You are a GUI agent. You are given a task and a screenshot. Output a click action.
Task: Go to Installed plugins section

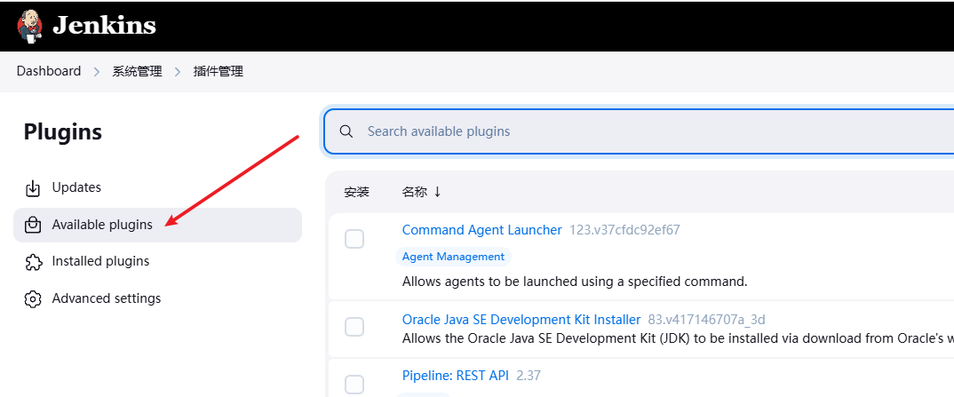100,261
